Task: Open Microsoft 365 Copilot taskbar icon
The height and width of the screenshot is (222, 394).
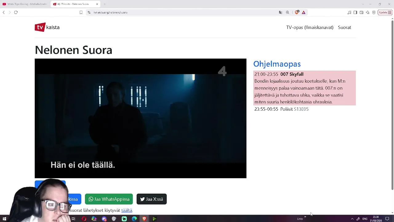Action: 94,219
